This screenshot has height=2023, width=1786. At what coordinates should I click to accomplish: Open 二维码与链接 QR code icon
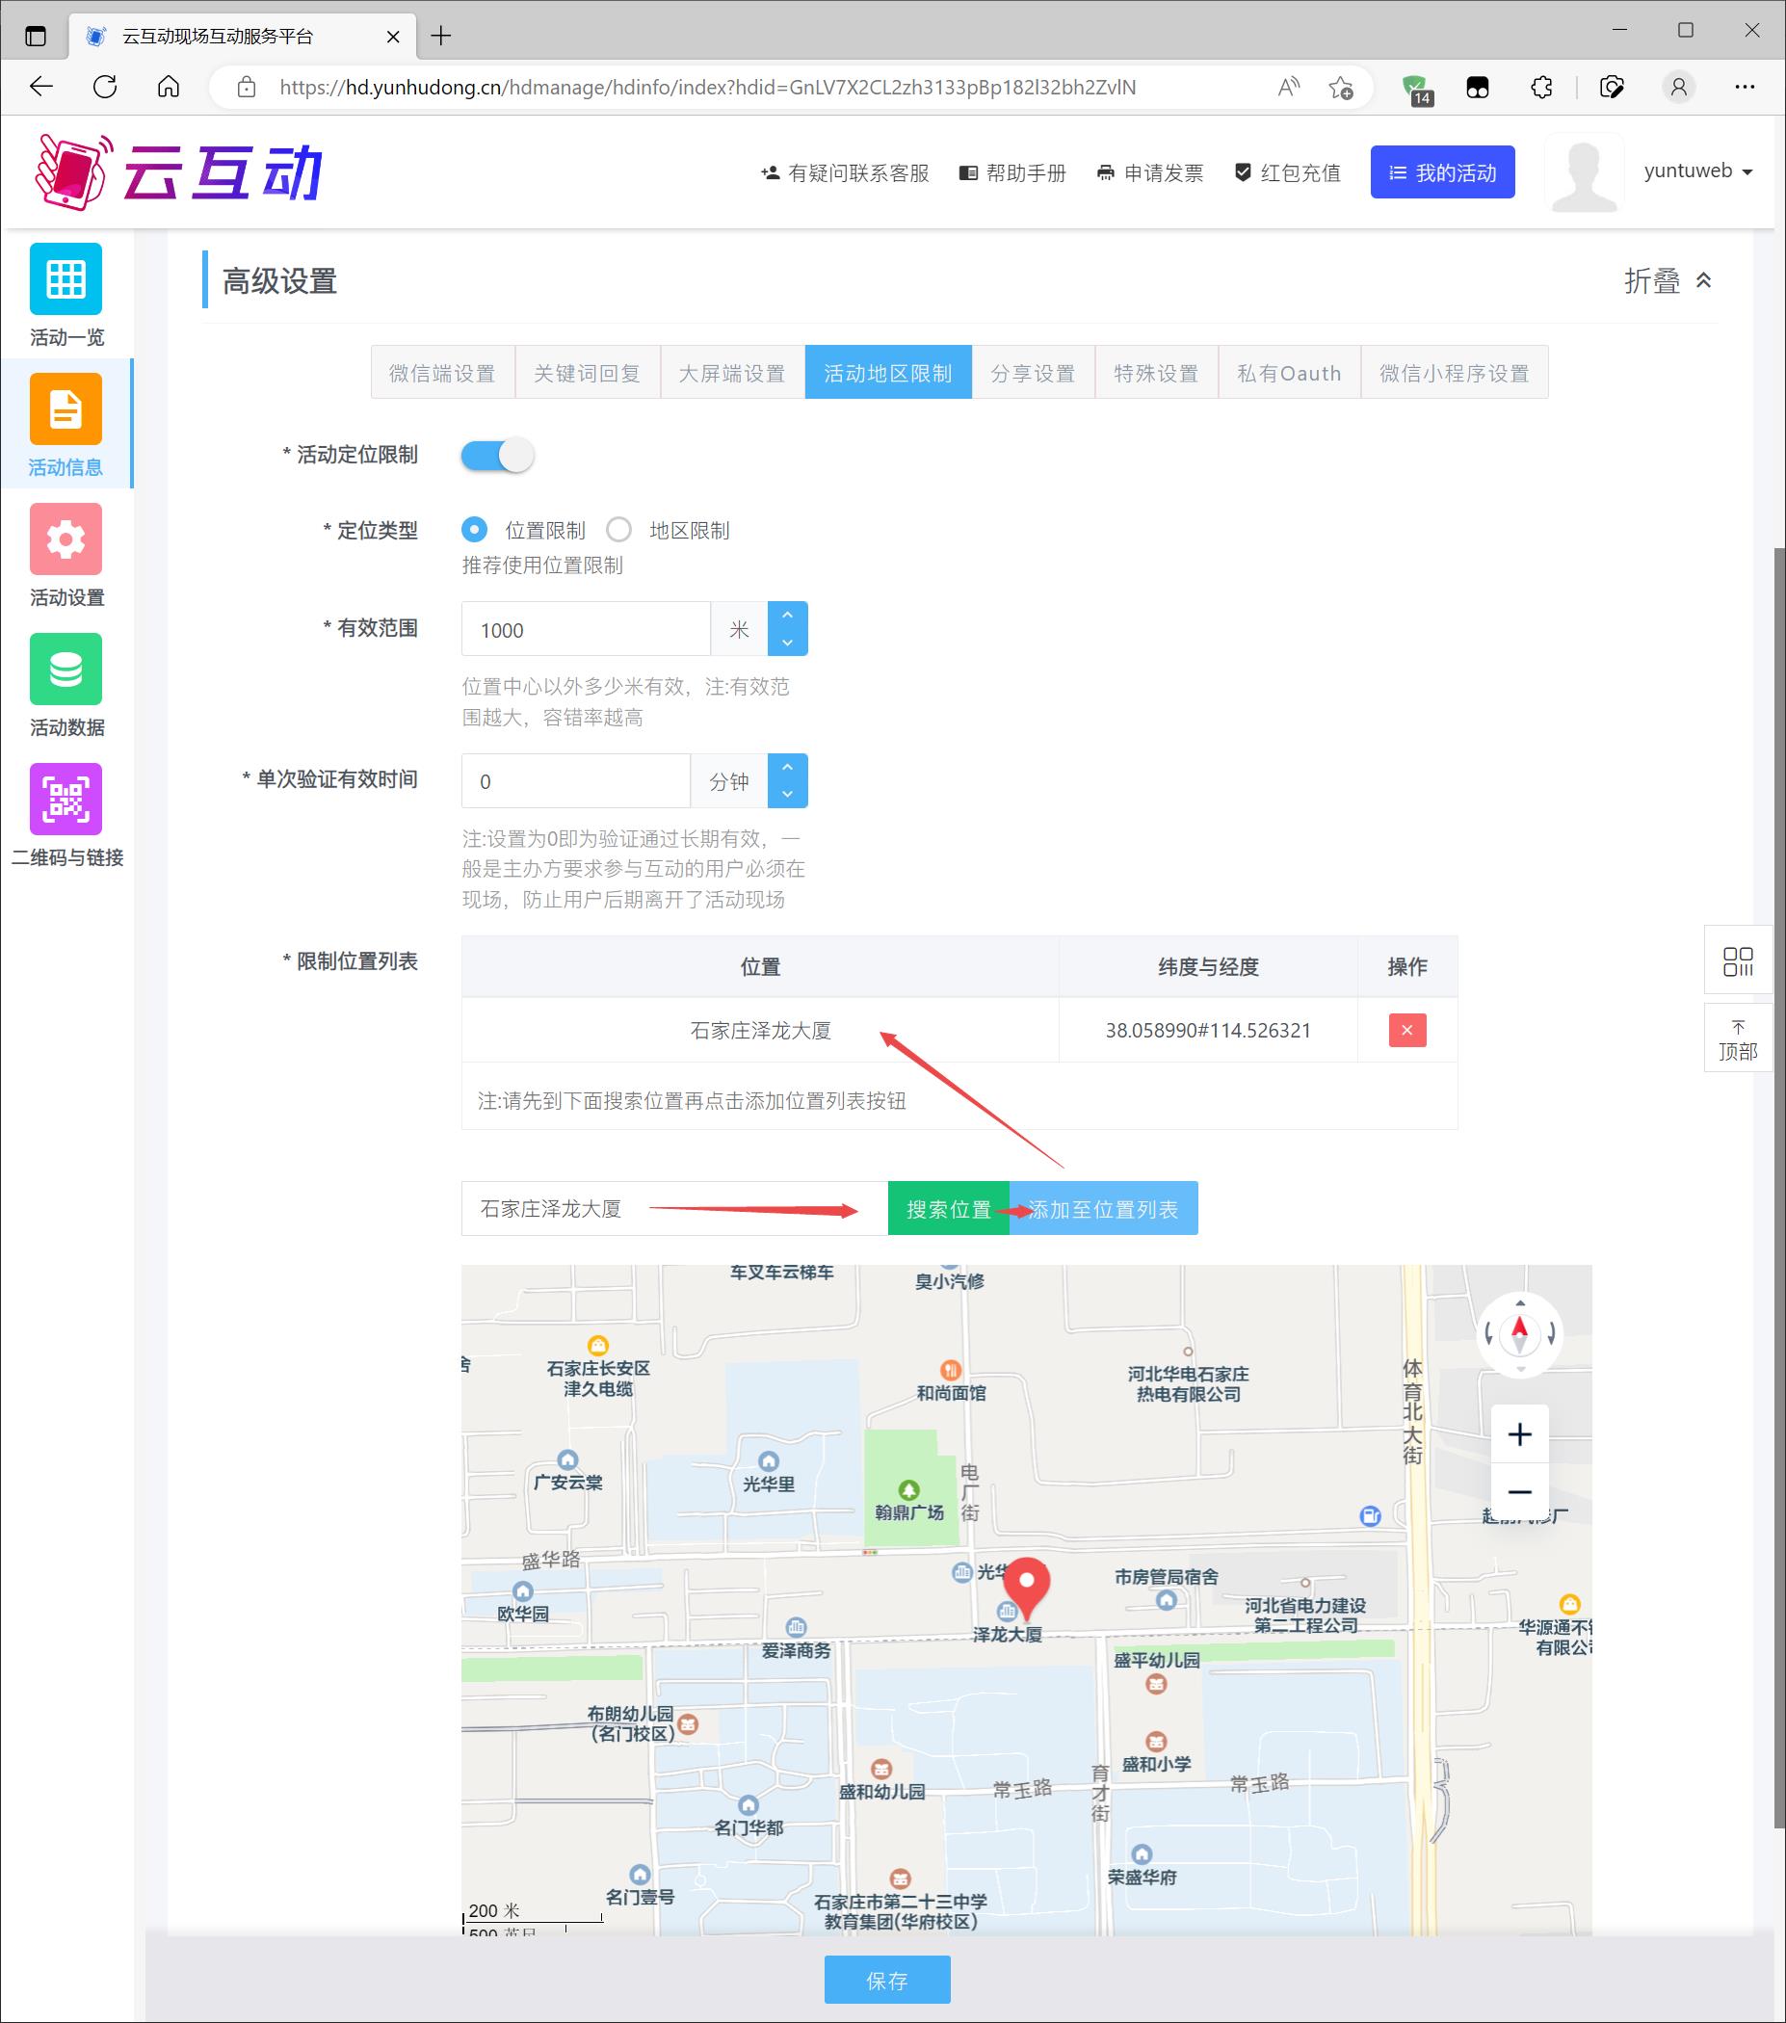[x=66, y=800]
